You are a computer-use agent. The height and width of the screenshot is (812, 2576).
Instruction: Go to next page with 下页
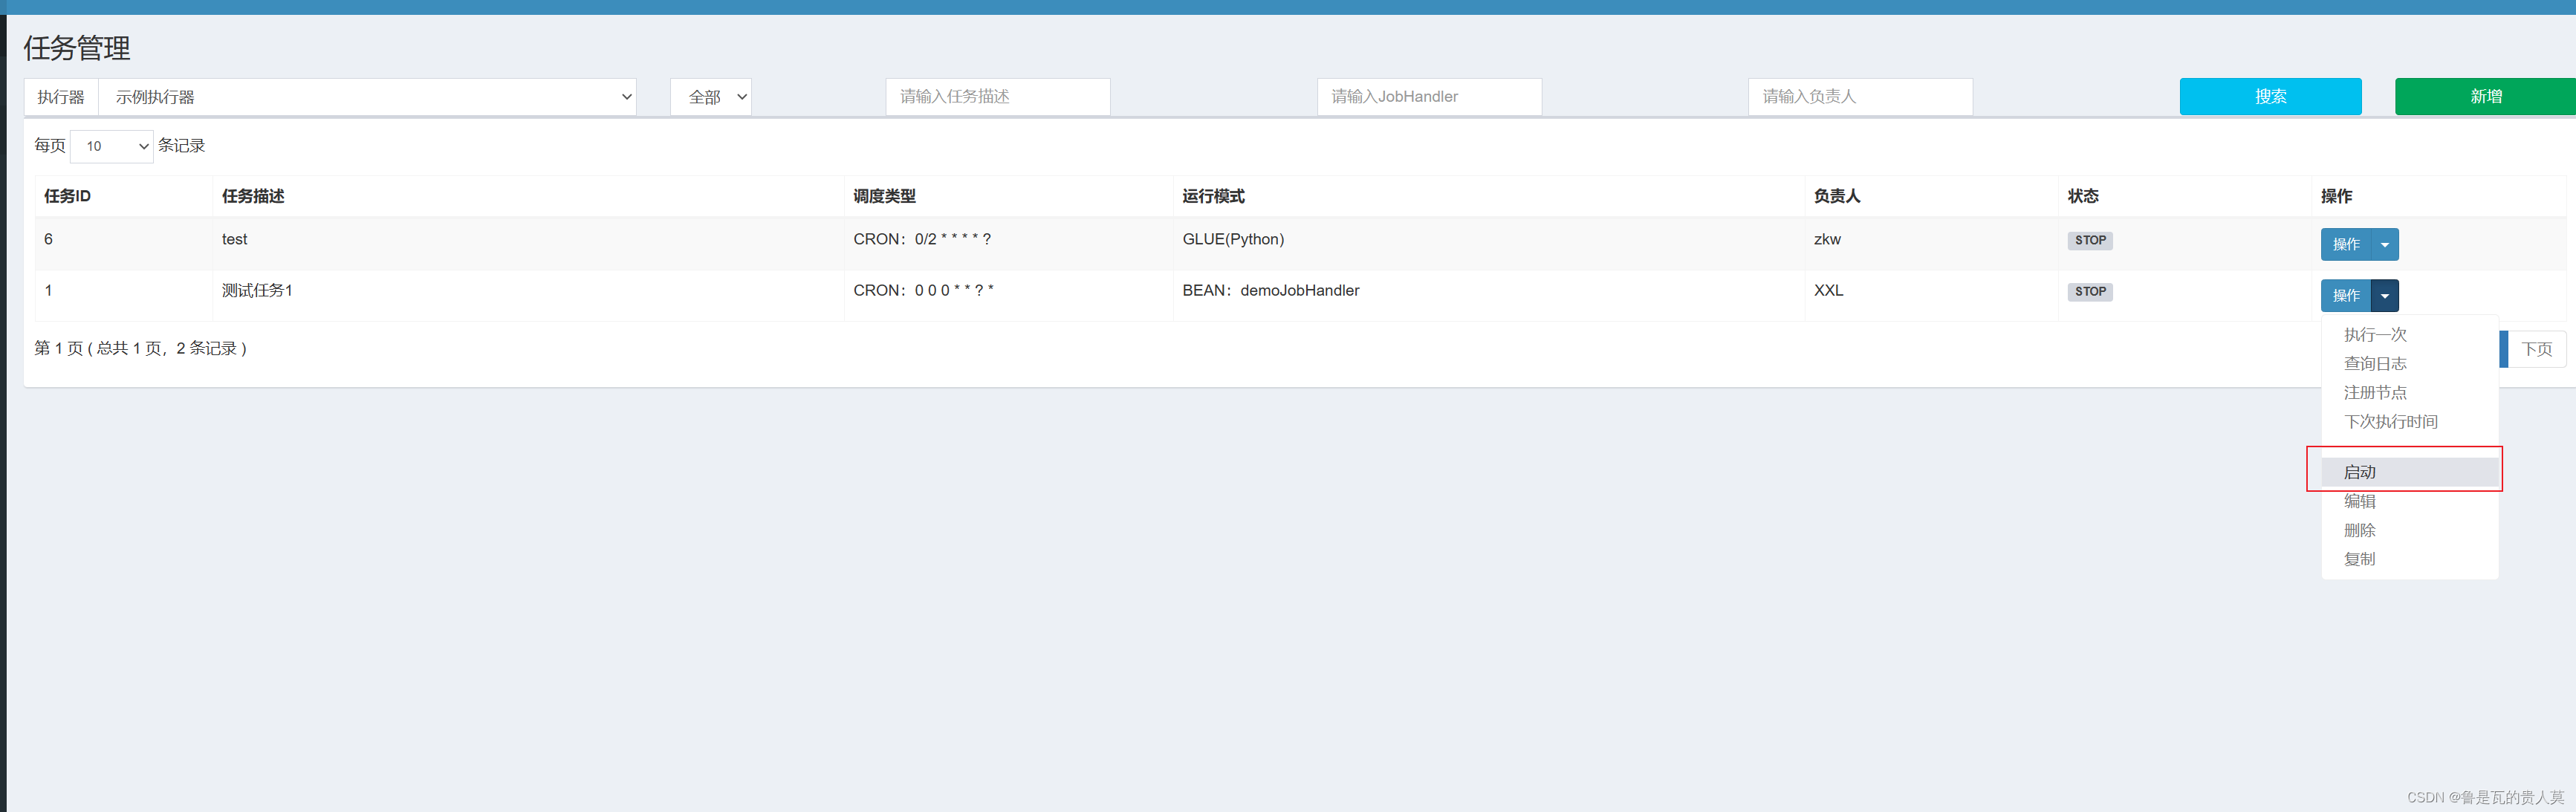click(2536, 349)
